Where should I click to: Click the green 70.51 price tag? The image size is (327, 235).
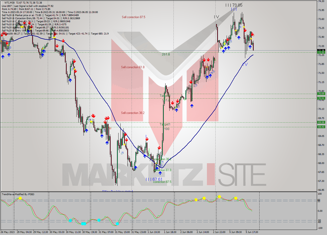(321, 98)
